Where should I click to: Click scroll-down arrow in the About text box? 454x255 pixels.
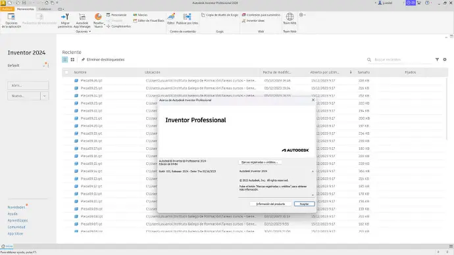tap(313, 195)
